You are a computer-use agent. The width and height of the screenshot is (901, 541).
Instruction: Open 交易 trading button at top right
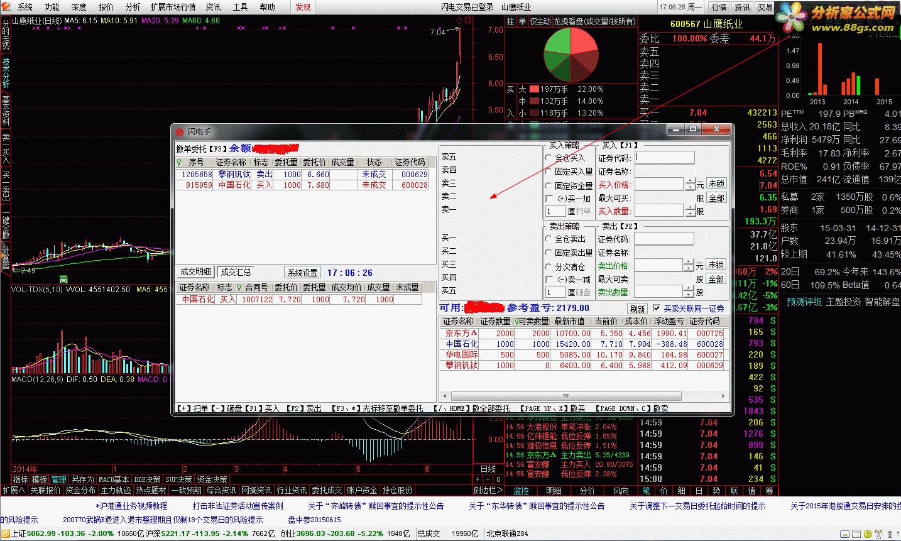(x=765, y=7)
